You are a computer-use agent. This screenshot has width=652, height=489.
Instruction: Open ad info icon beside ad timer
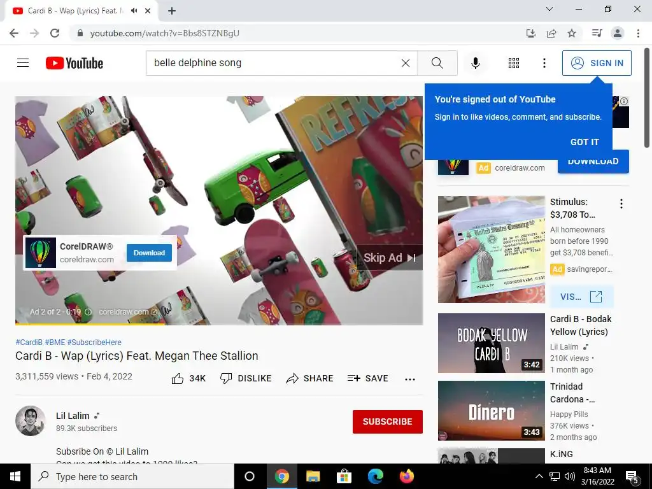tap(88, 312)
